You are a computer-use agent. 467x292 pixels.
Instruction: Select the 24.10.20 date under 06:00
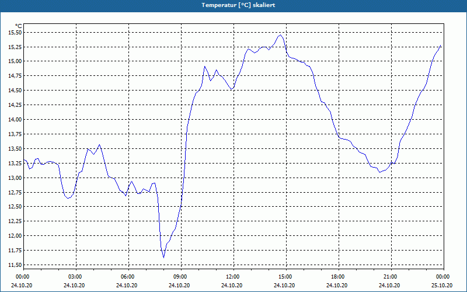point(127,285)
